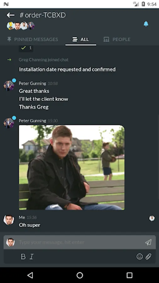Tap the Android recent apps button
159x283 pixels.
tap(129, 275)
